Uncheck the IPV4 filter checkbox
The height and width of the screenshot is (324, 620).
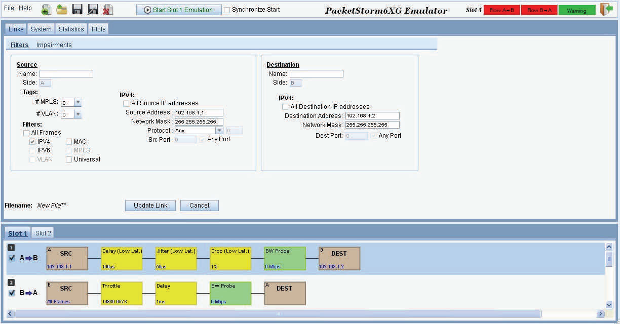[x=32, y=142]
